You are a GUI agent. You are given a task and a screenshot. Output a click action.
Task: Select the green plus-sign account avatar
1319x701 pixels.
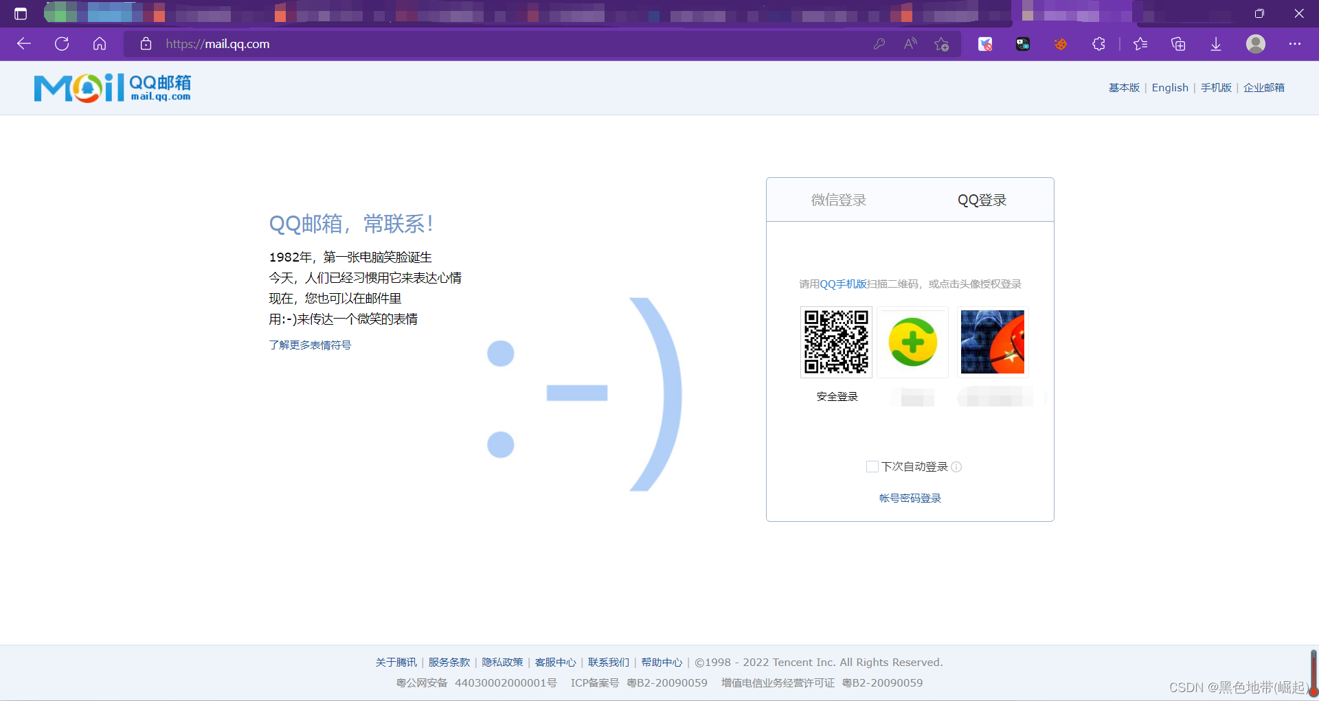point(913,342)
